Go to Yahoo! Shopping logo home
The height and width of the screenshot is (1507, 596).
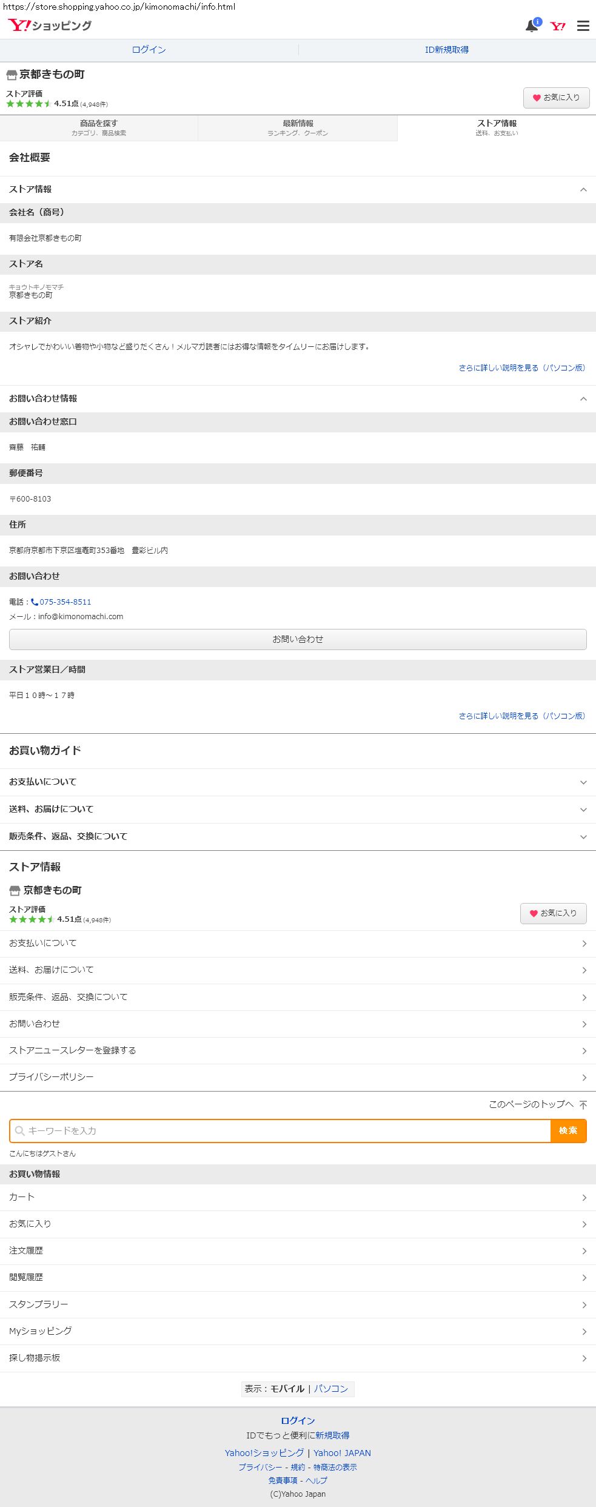click(x=50, y=25)
